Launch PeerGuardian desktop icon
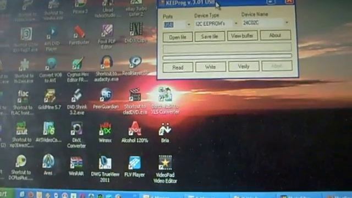352x198 pixels. click(106, 98)
